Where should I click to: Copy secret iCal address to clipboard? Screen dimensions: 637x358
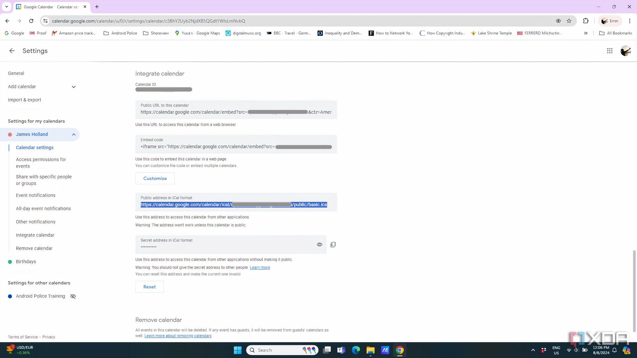[x=333, y=245]
